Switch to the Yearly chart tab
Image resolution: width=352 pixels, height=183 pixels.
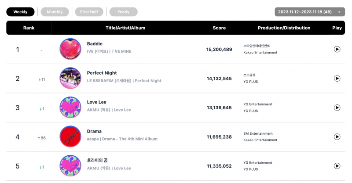point(124,12)
